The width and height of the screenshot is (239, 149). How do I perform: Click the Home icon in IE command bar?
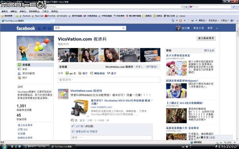[x=173, y=20]
